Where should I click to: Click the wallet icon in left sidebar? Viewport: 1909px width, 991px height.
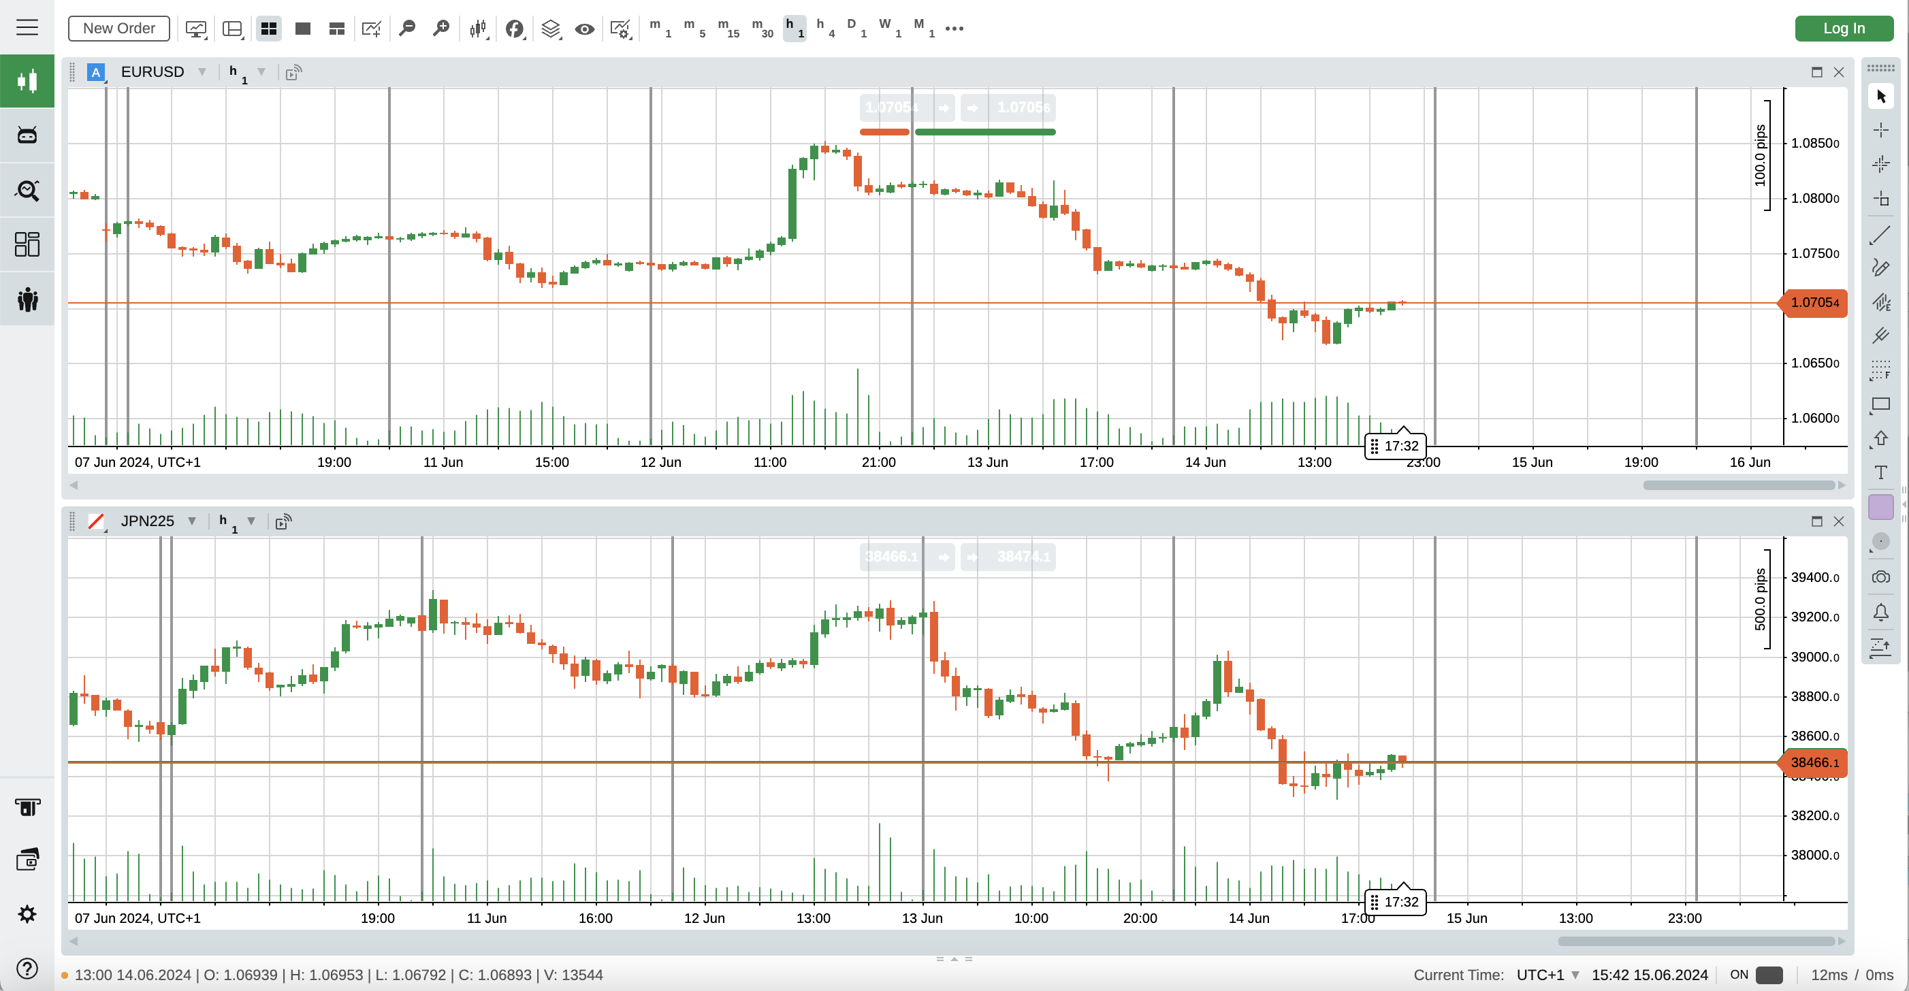27,860
